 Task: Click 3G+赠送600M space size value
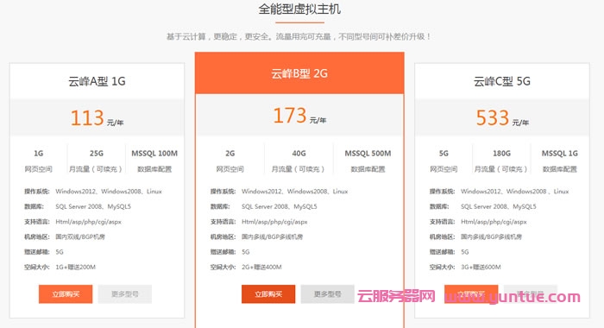[481, 267]
